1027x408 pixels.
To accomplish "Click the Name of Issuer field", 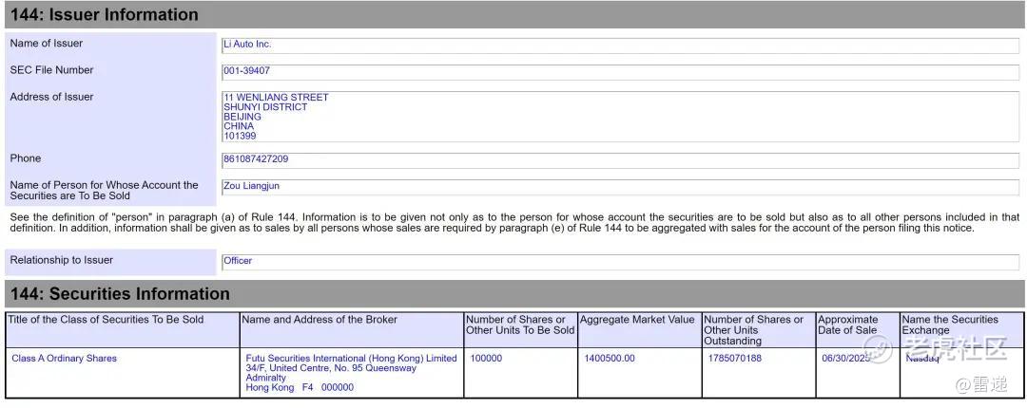I will click(620, 46).
